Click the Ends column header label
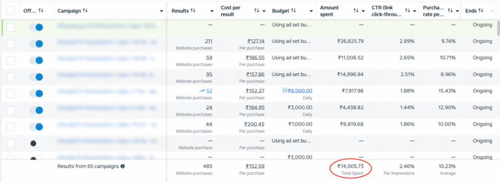 (x=471, y=11)
